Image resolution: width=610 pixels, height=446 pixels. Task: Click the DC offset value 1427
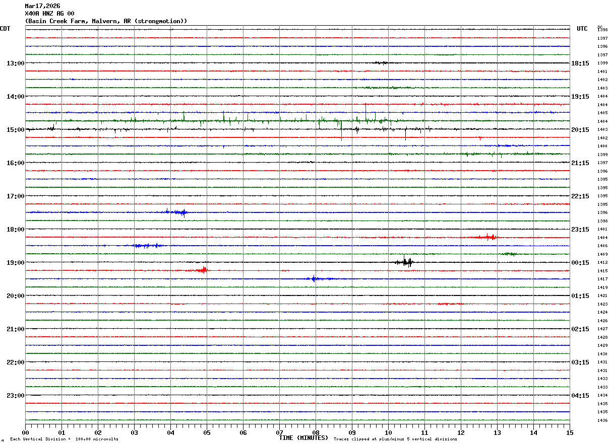(x=602, y=329)
